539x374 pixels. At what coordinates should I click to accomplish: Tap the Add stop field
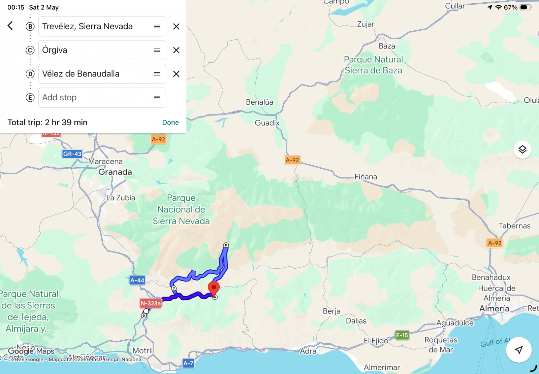point(102,98)
